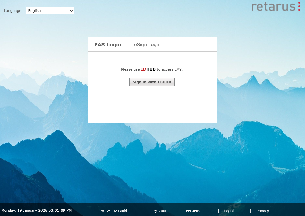
Task: Click the retarus logo in top corner
Action: tap(273, 6)
